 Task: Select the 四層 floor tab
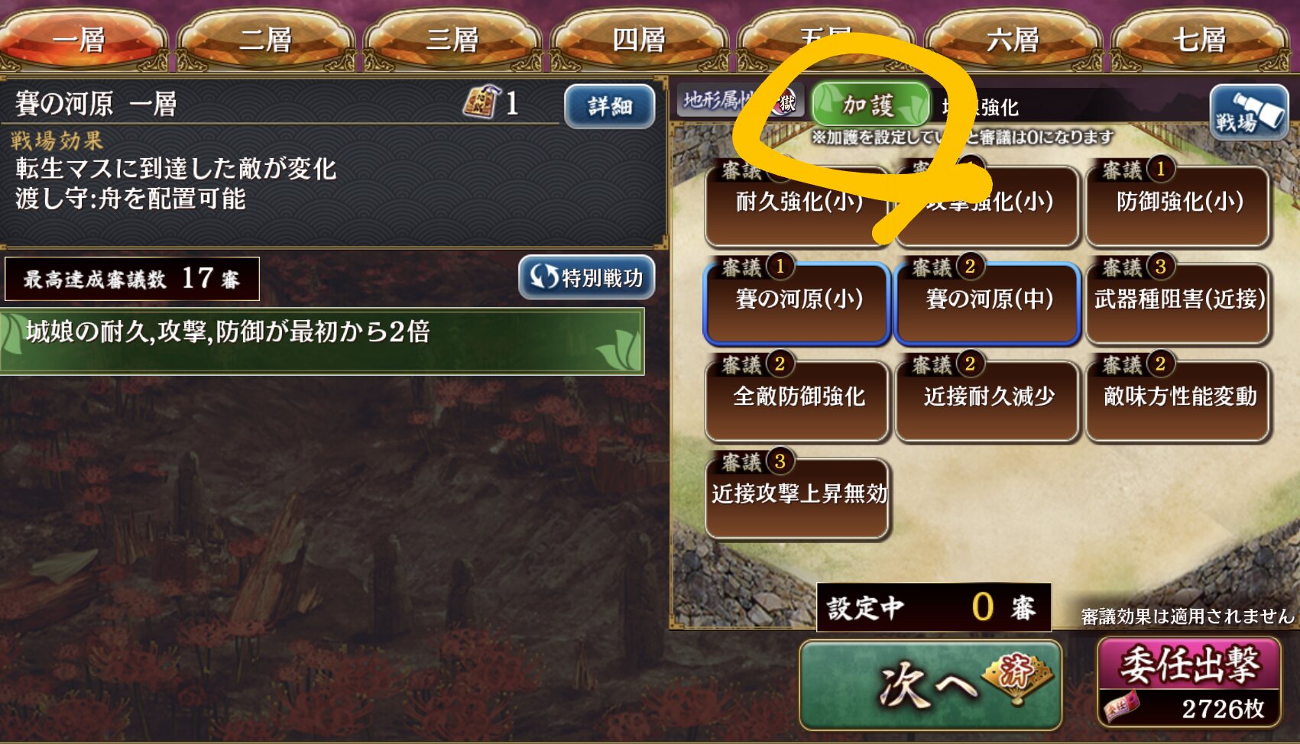point(639,40)
